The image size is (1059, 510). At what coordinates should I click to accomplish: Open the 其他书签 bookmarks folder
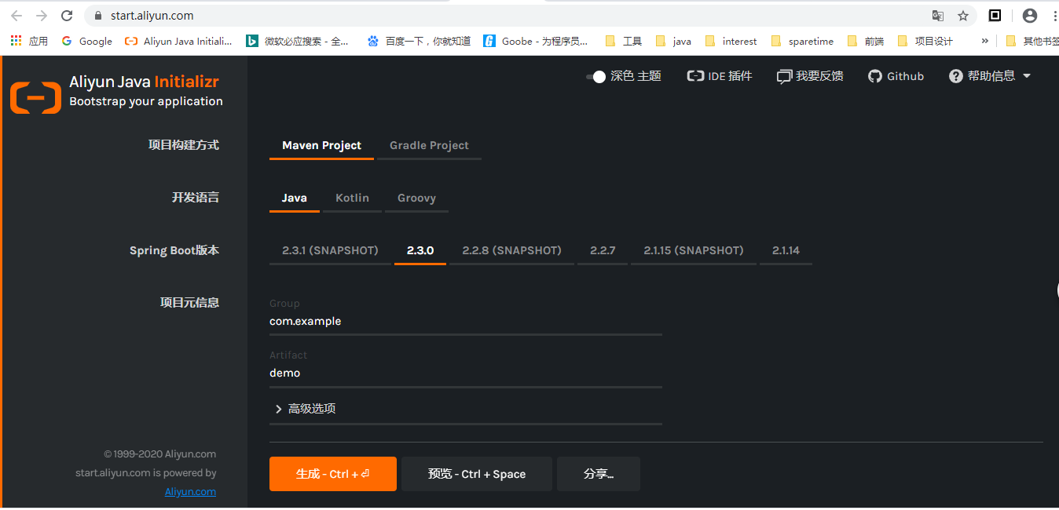pyautogui.click(x=1032, y=41)
